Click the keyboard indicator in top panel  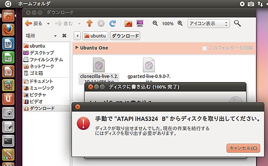pyautogui.click(x=251, y=4)
